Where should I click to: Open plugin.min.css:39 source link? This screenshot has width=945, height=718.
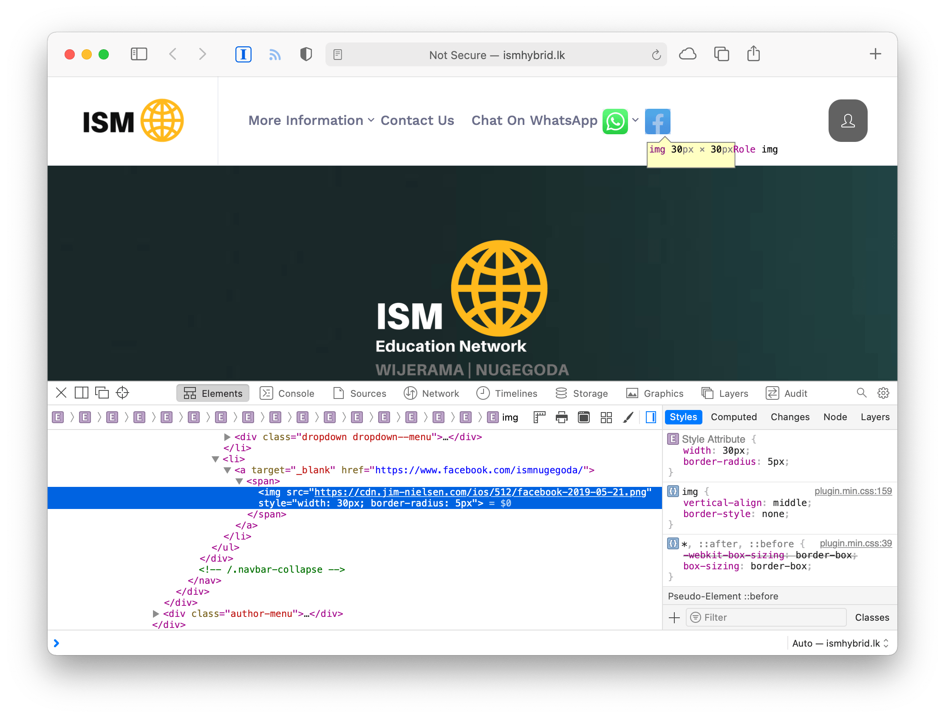pyautogui.click(x=855, y=543)
